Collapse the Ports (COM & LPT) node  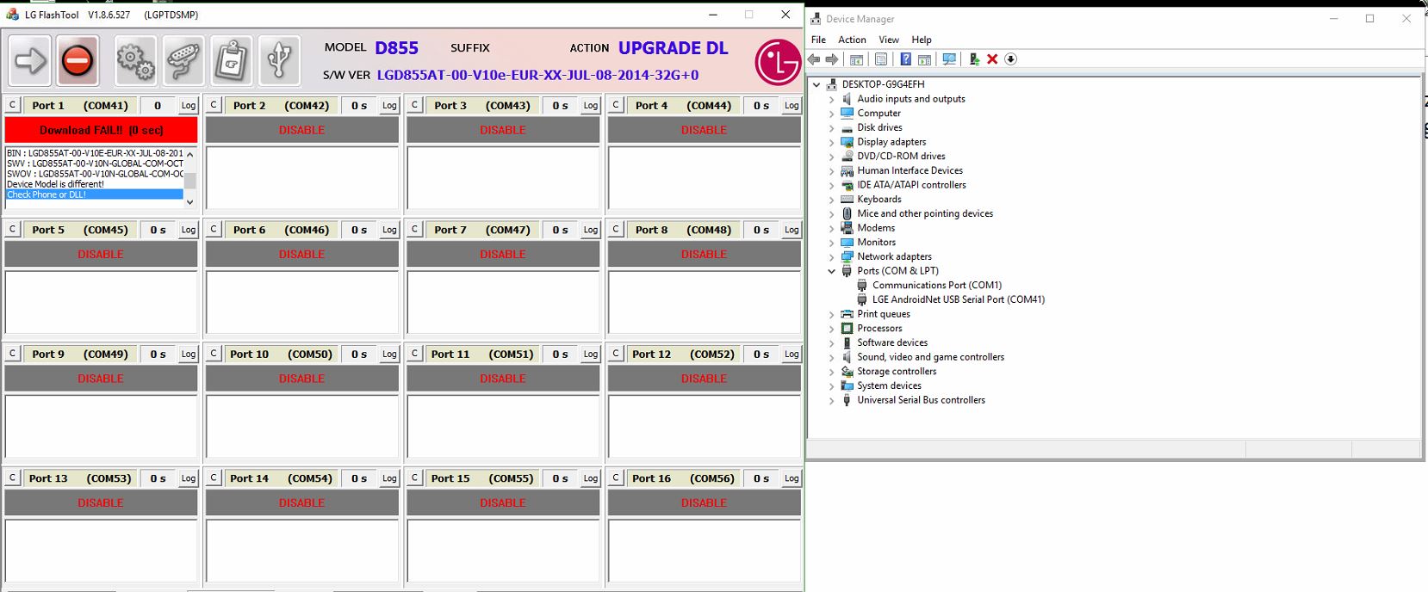coord(832,271)
